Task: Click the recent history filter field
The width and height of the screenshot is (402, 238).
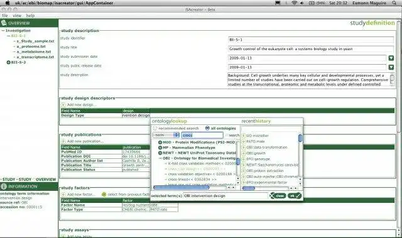Action: (271, 129)
